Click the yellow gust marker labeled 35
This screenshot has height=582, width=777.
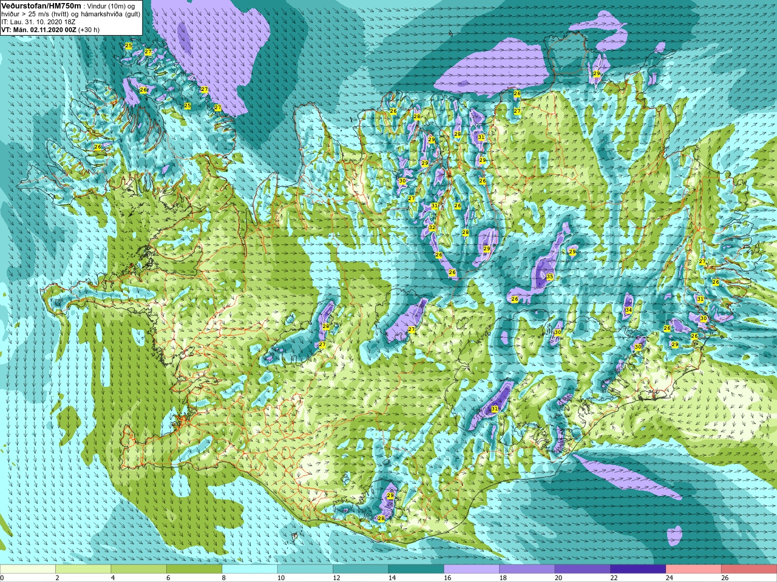pyautogui.click(x=550, y=277)
